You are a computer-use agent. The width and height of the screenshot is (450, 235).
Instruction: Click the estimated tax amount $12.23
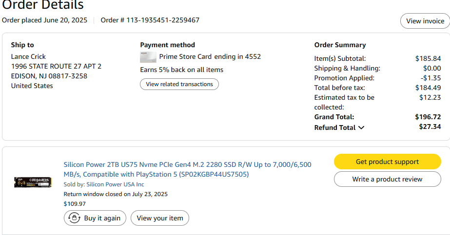[x=430, y=97]
